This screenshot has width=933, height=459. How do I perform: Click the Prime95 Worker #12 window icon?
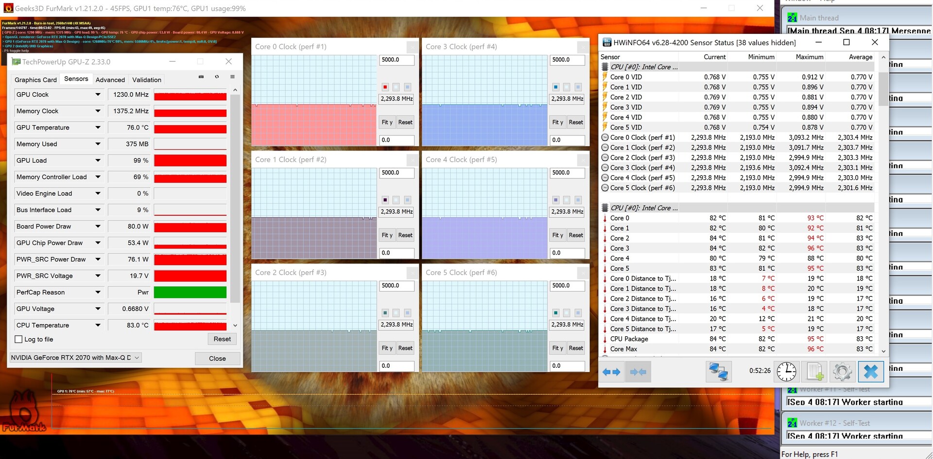point(792,423)
